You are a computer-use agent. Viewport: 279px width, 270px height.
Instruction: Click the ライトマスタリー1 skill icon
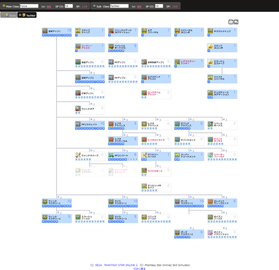[x=111, y=201]
